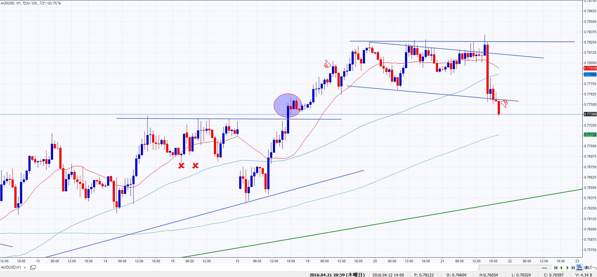Open the chart windows arrangement icon
The width and height of the screenshot is (597, 277).
click(33, 267)
